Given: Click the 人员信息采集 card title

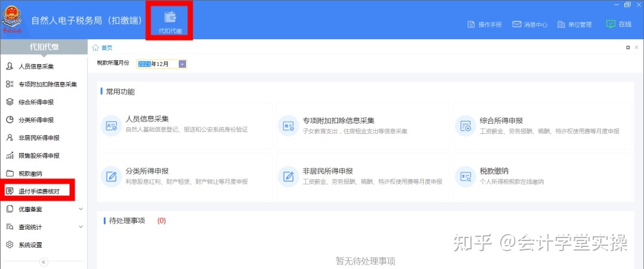Looking at the screenshot, I should [147, 120].
